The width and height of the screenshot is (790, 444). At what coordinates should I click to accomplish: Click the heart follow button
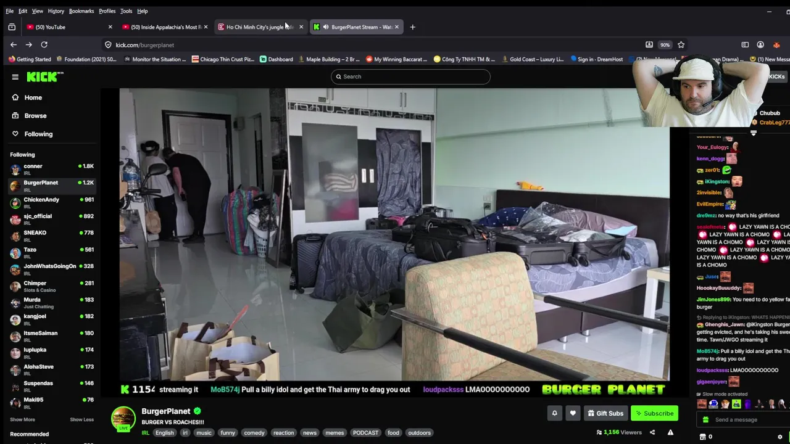pyautogui.click(x=573, y=413)
